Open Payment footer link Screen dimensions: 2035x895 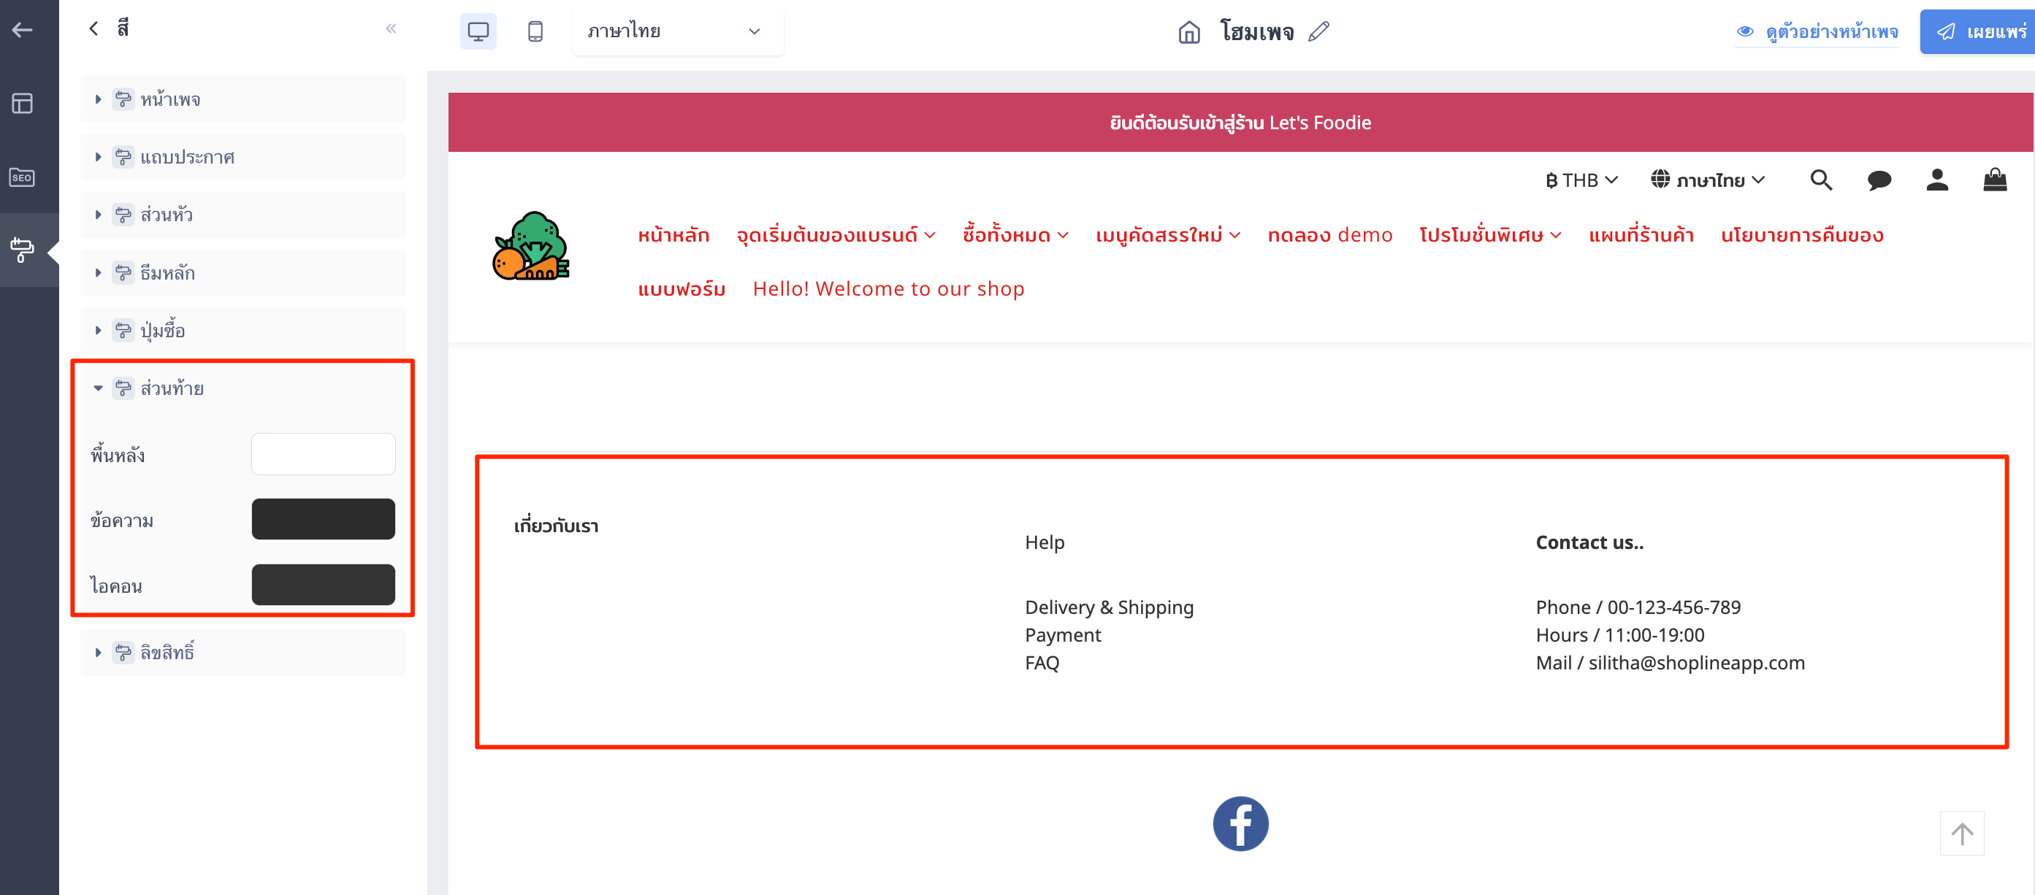[1063, 634]
